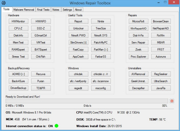This screenshot has width=180, height=131.
Task: Open the Settings tab
Action: [67, 10]
